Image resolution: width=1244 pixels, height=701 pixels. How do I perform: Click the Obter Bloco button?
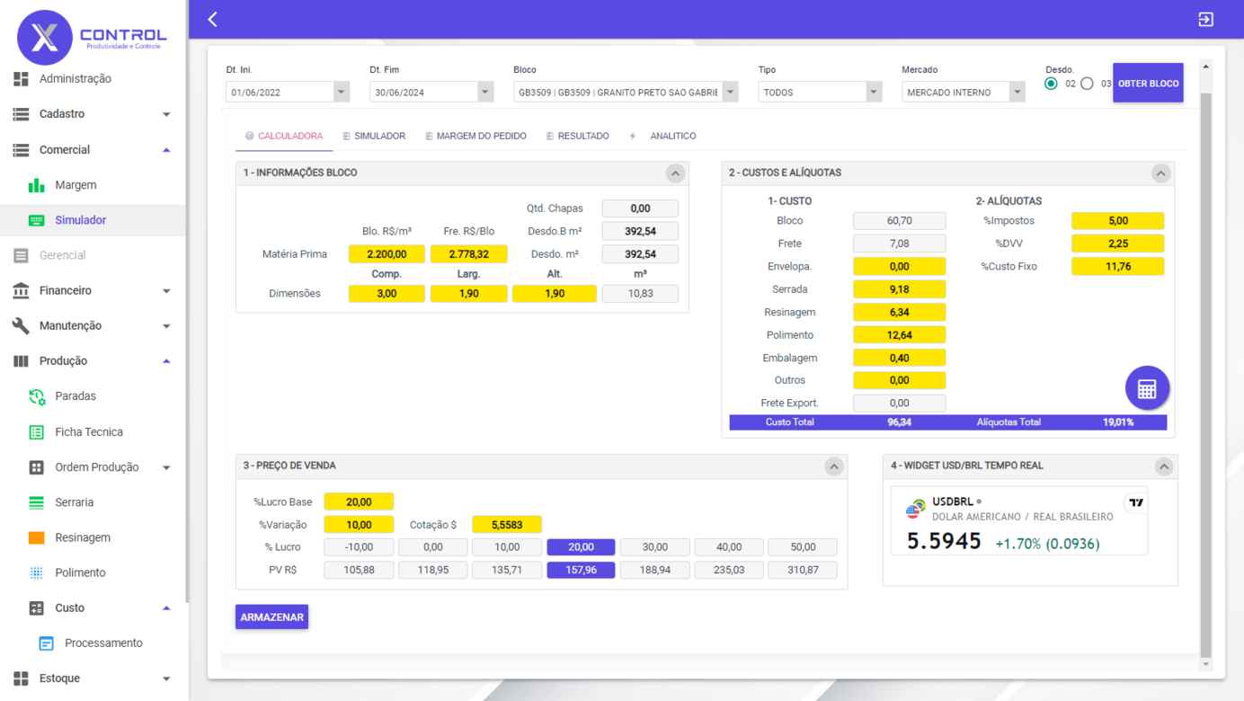(1148, 84)
